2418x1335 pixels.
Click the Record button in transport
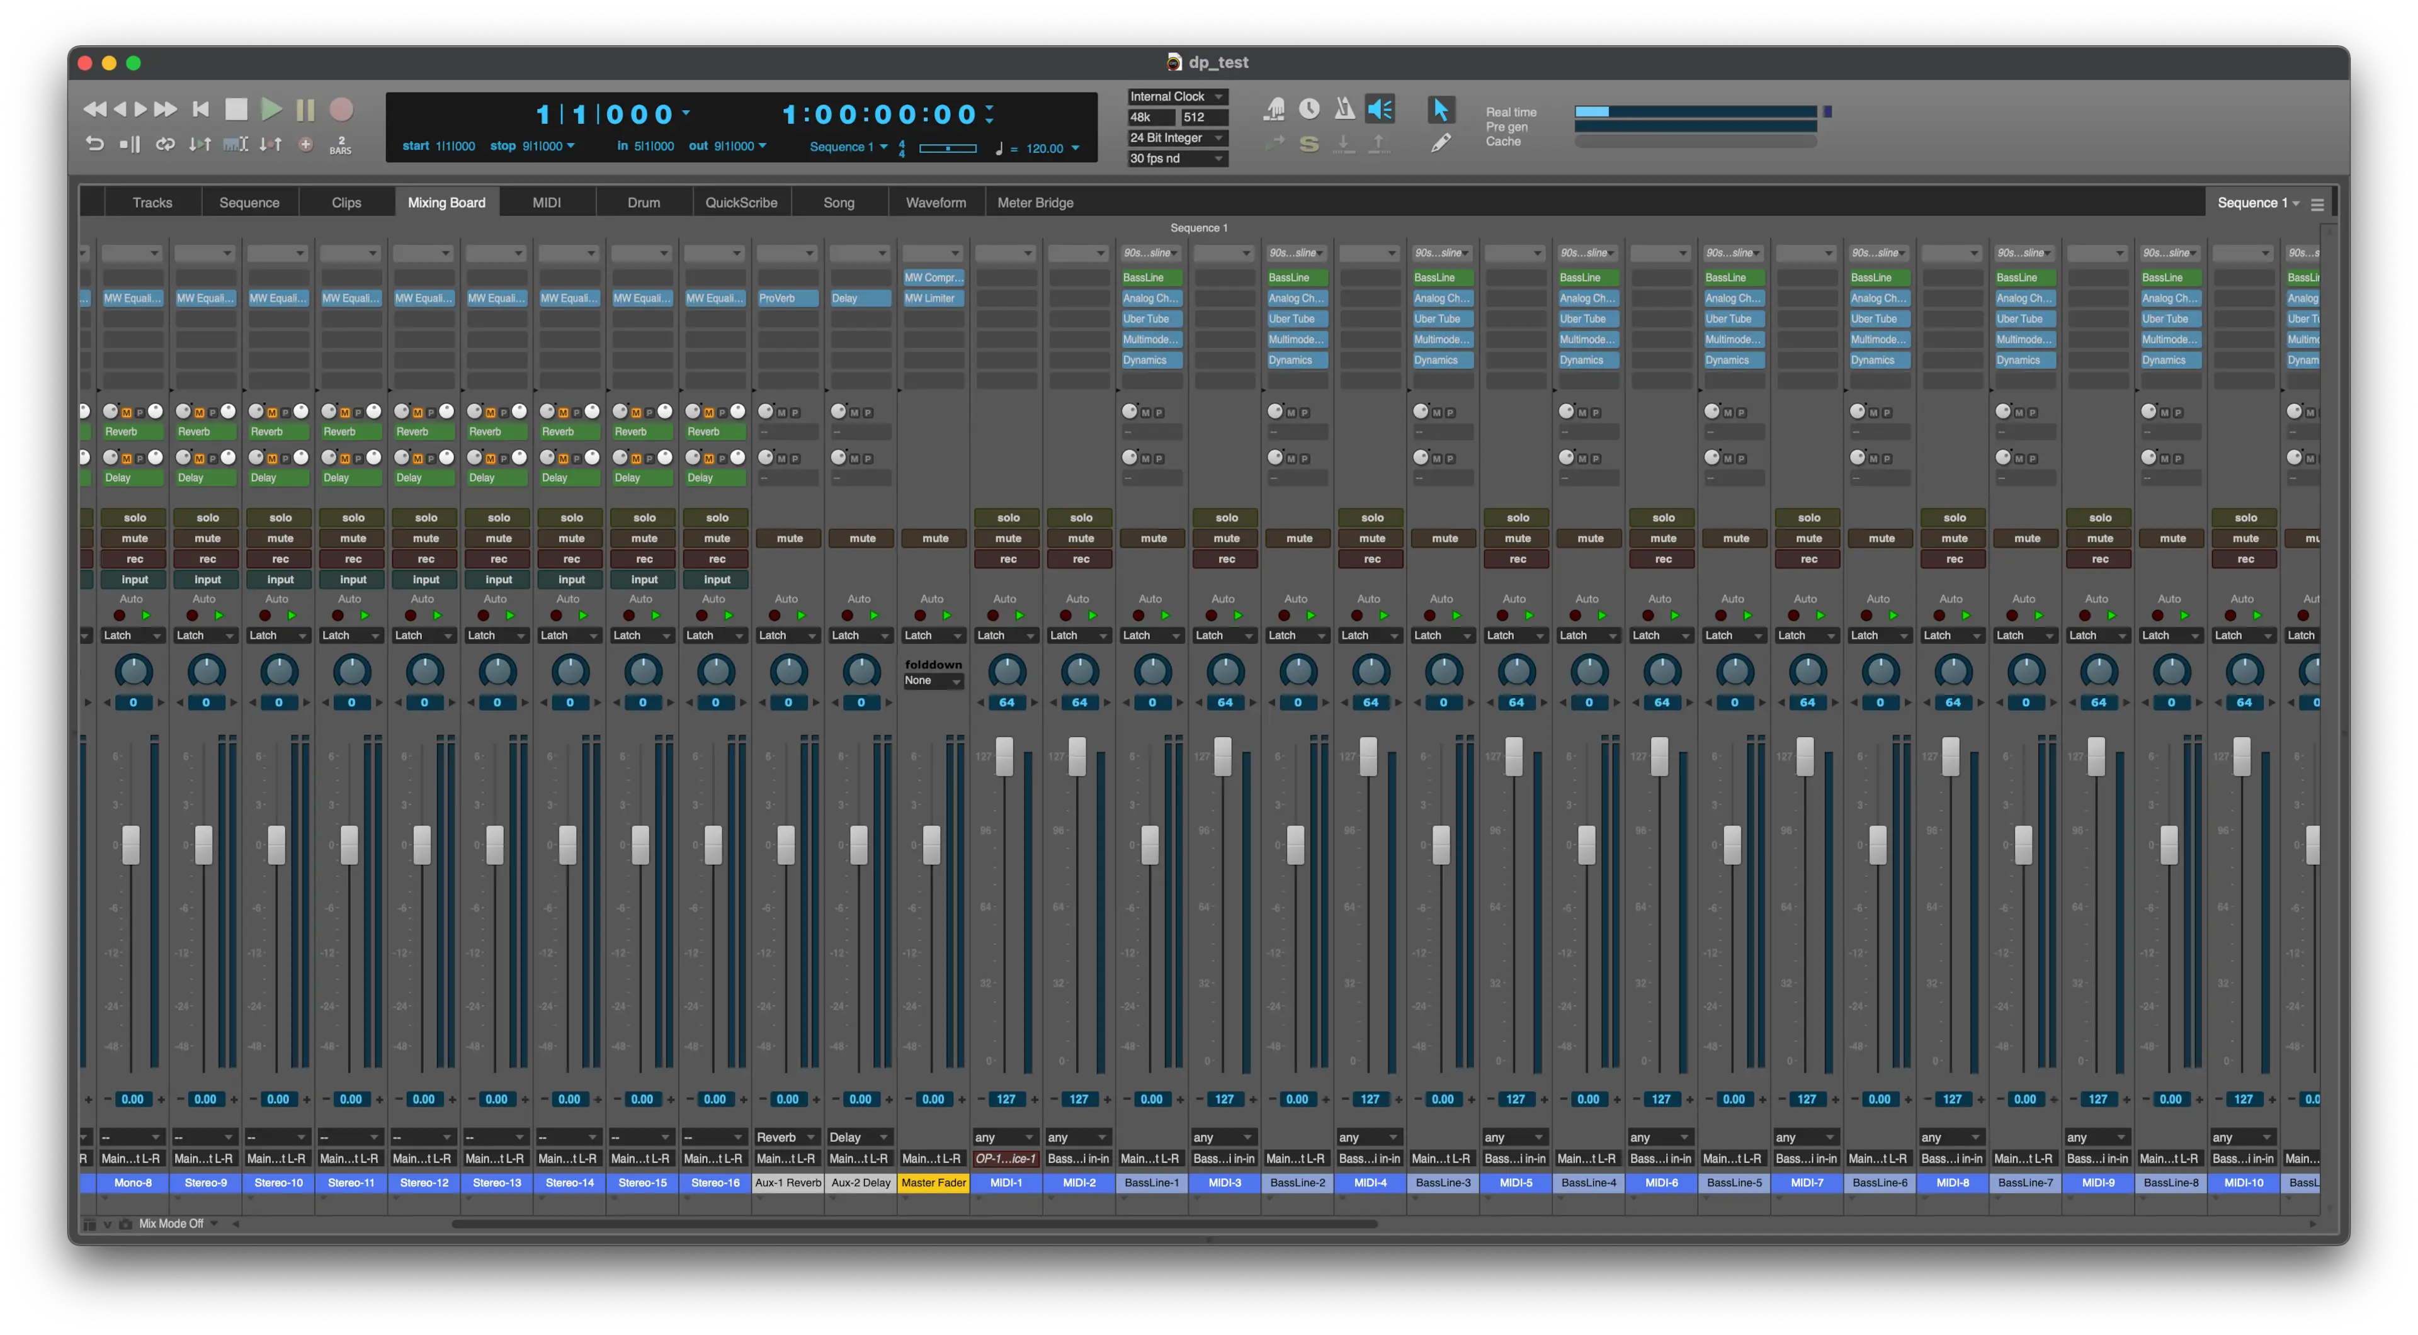pos(342,110)
